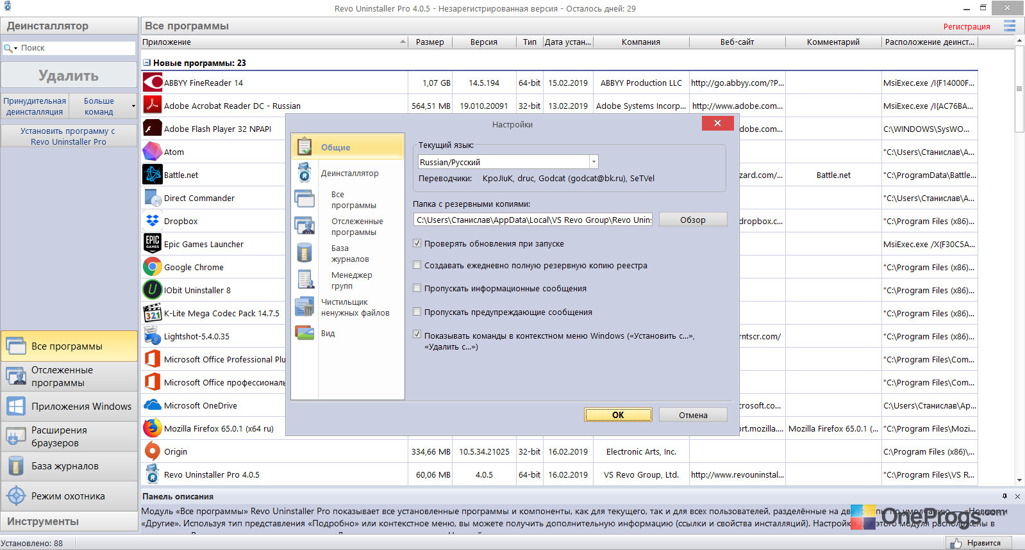
Task: Select 'Все программы' in settings tree
Action: click(354, 200)
